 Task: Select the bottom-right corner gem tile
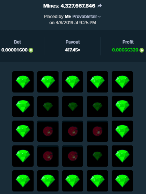(x=122, y=181)
